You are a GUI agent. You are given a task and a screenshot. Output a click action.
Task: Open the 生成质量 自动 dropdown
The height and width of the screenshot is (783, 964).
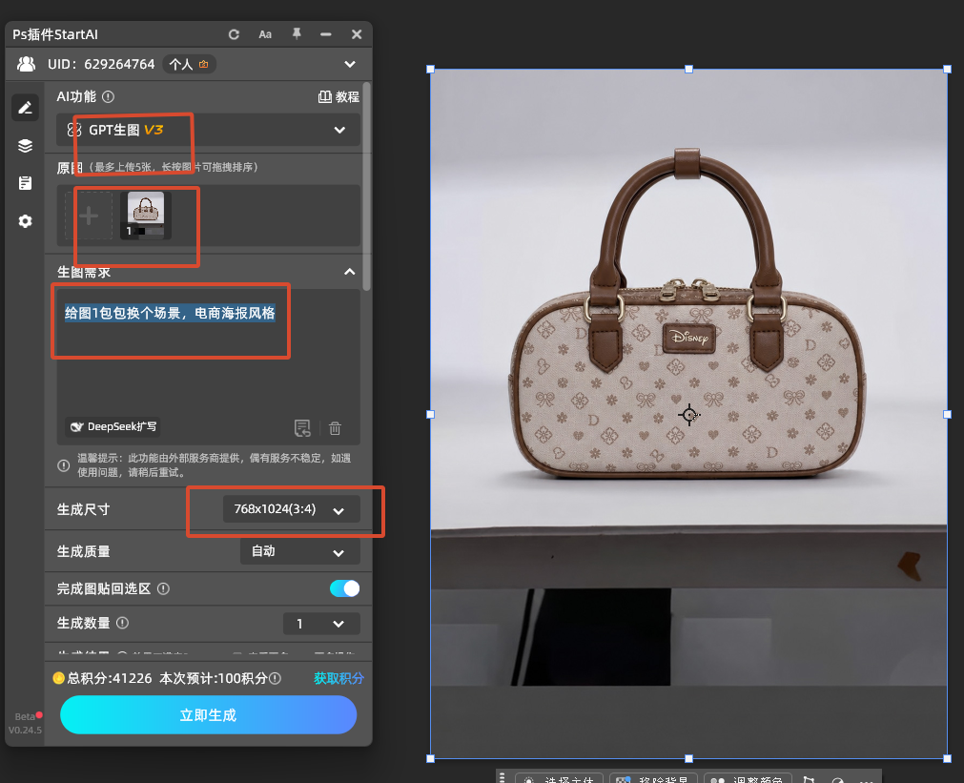300,552
